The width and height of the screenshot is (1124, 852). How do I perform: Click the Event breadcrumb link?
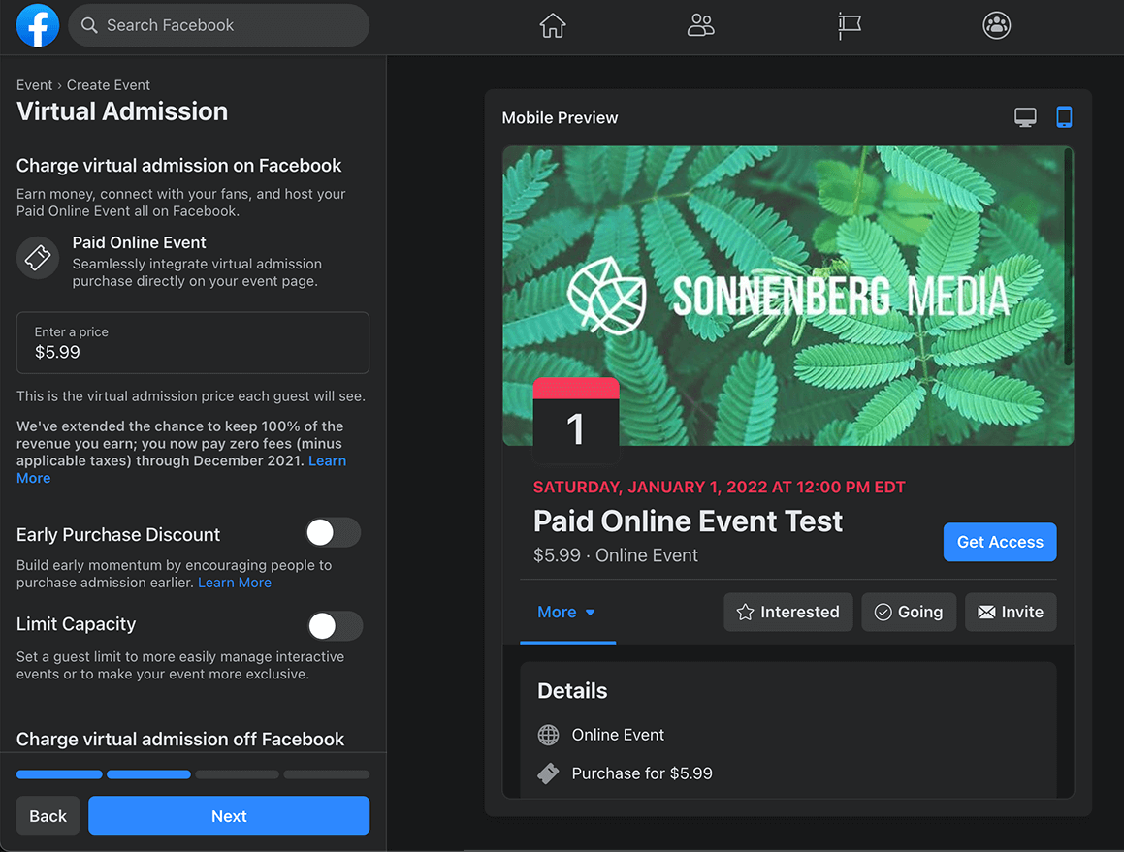tap(34, 84)
